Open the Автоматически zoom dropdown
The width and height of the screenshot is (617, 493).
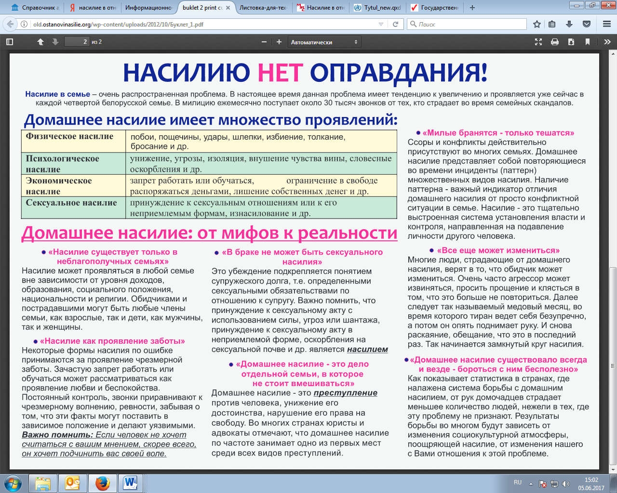(x=324, y=42)
